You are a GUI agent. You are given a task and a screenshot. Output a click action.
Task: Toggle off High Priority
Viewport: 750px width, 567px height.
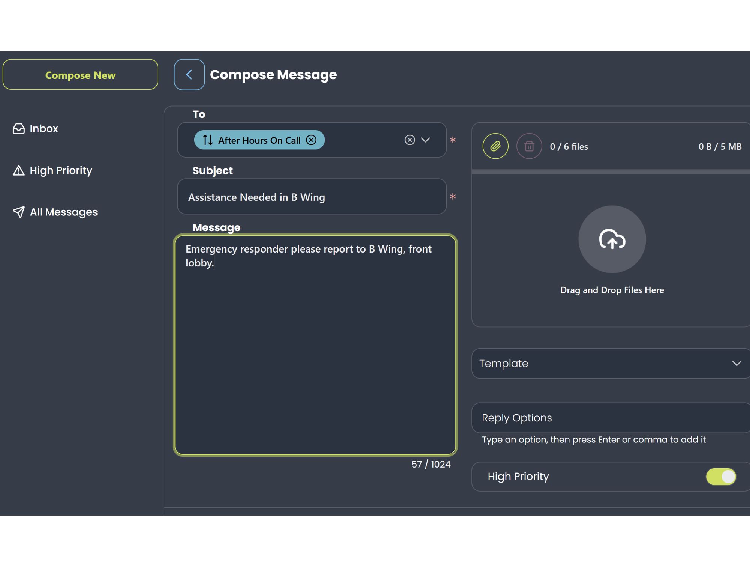(721, 476)
